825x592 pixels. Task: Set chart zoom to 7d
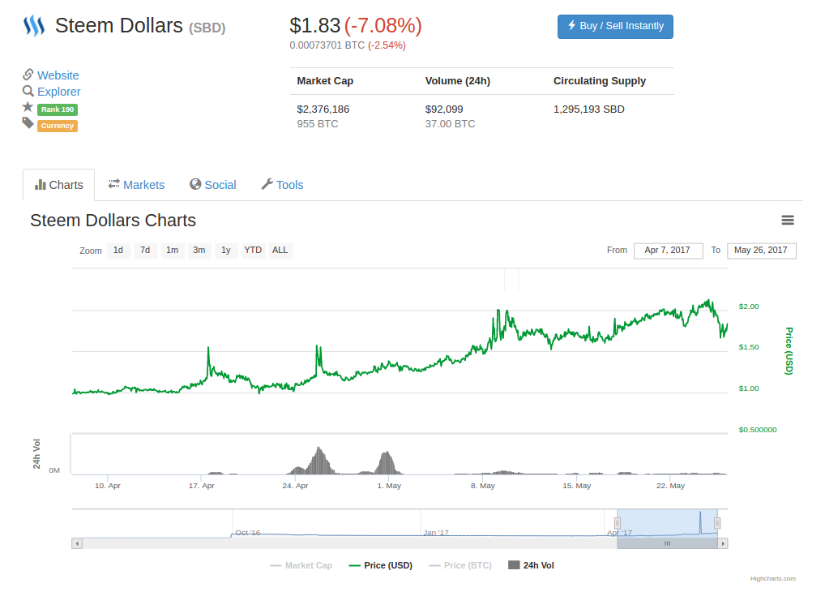tap(145, 251)
